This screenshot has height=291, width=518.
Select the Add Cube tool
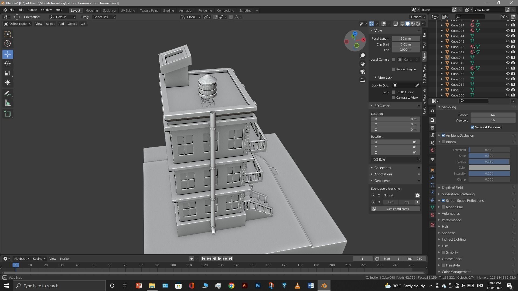(8, 114)
